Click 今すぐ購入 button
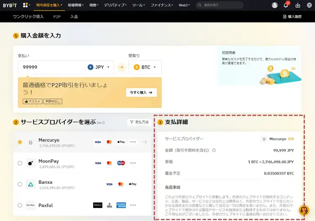This screenshot has height=221, width=315. 142,93
